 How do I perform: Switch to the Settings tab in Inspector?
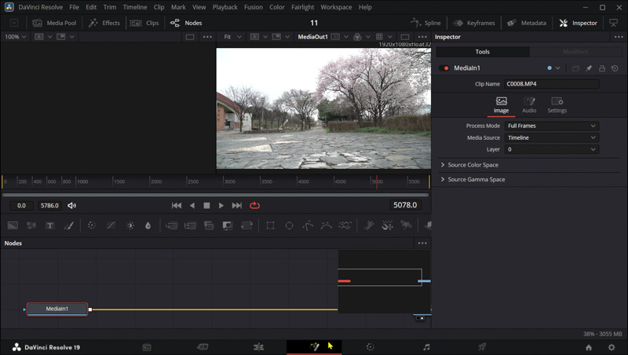[x=557, y=105]
